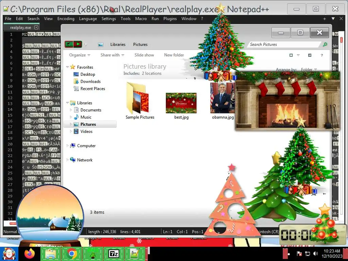The image size is (348, 261).
Task: Switch to File Explorer on the taskbar
Action: [x=51, y=254]
